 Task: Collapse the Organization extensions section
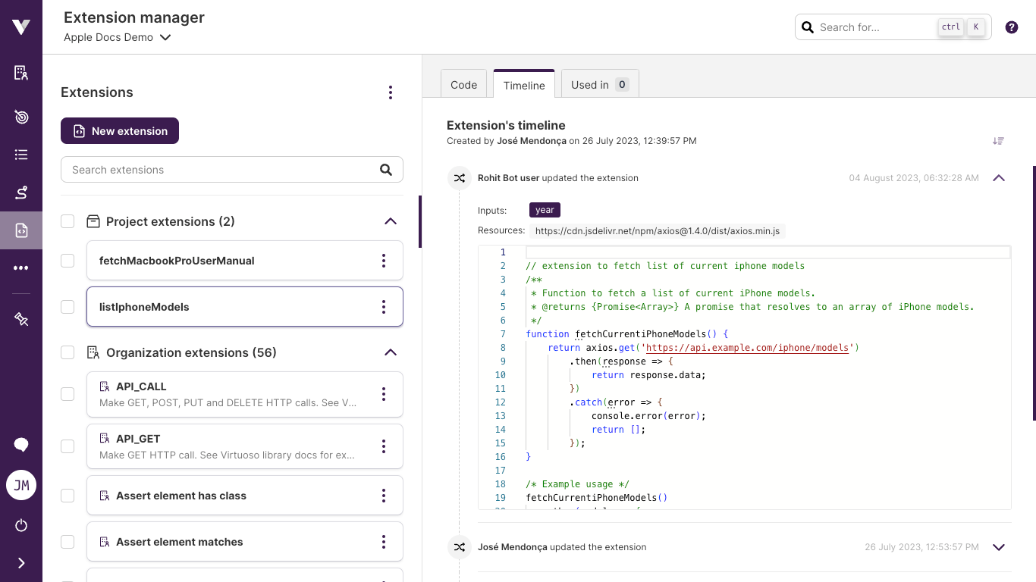tap(391, 352)
